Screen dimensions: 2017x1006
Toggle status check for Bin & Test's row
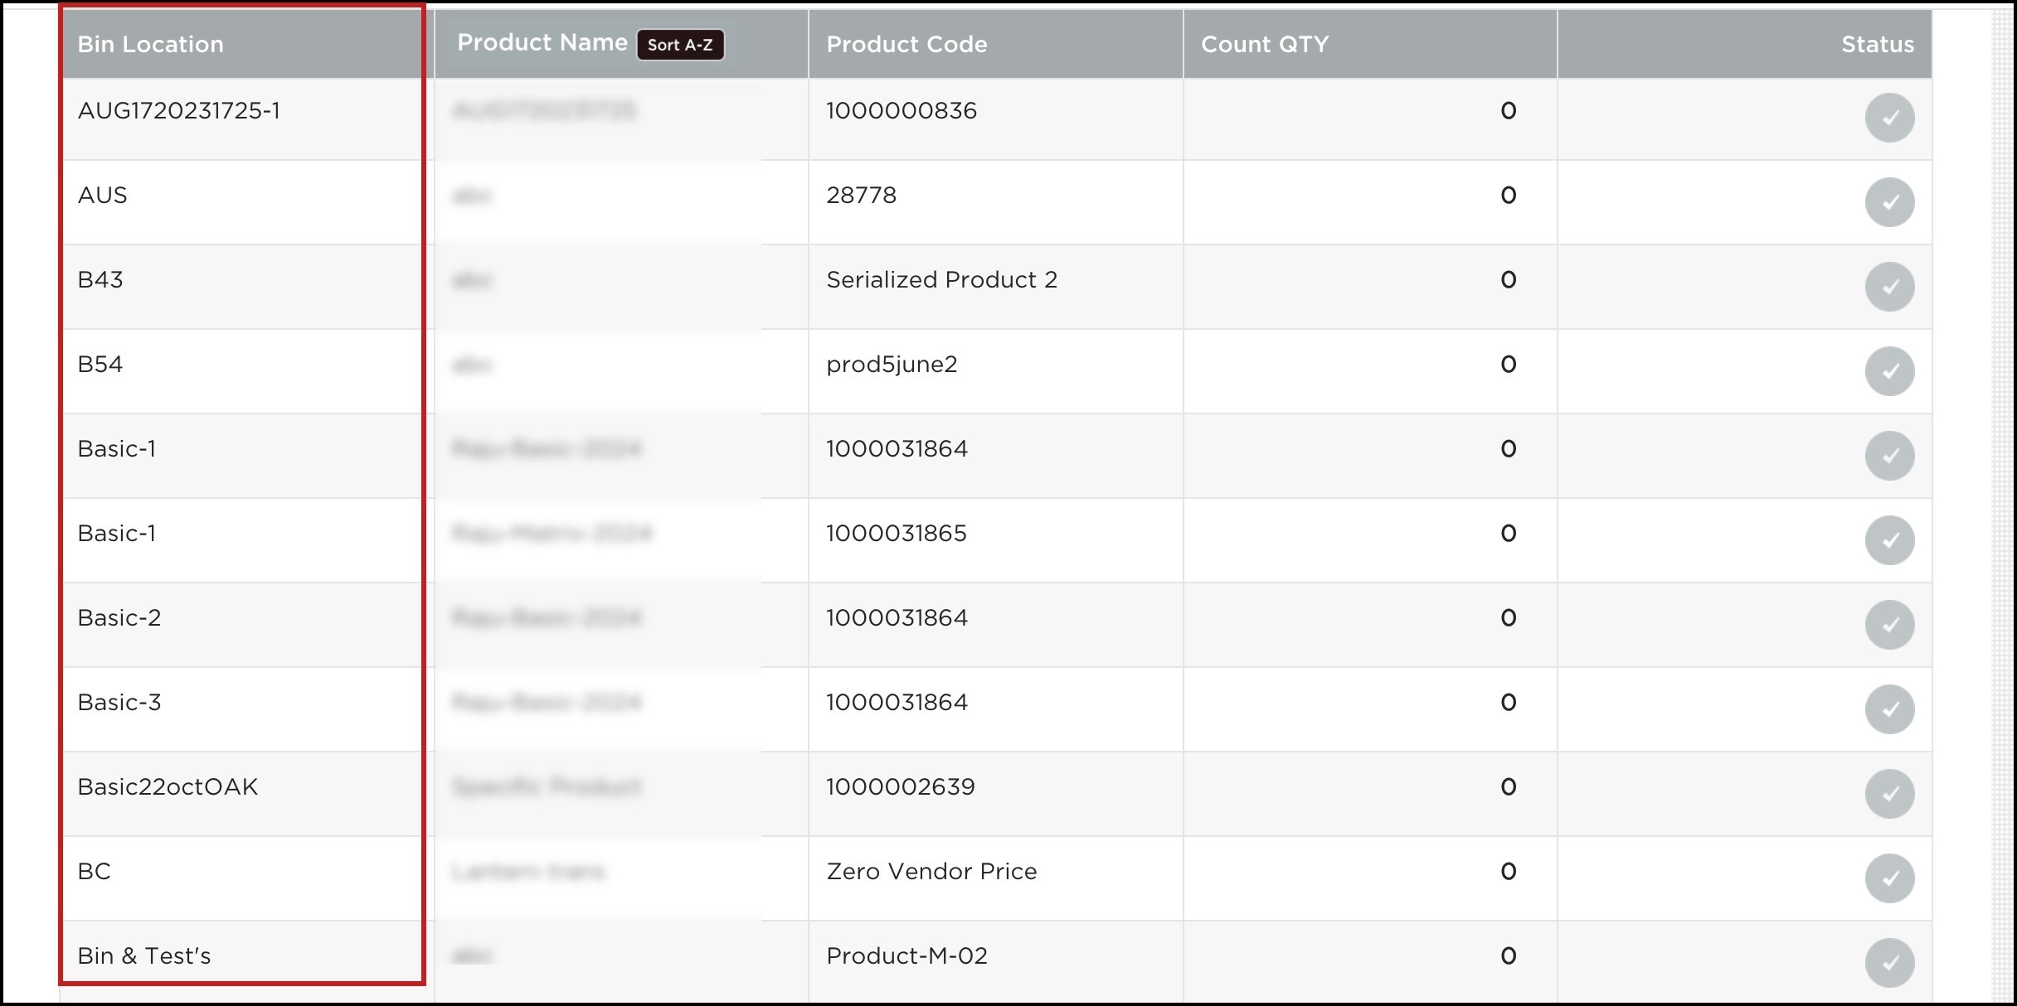coord(1889,963)
